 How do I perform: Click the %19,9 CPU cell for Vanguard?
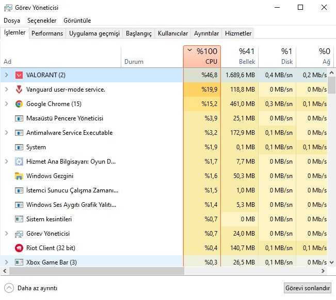(202, 90)
